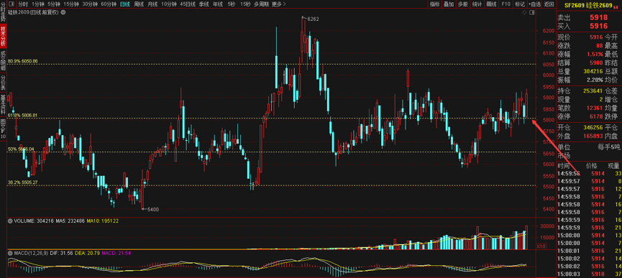
Task: Select the 45日线 period
Action: [188, 4]
